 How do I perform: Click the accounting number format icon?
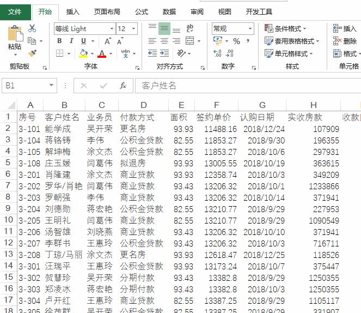218,41
